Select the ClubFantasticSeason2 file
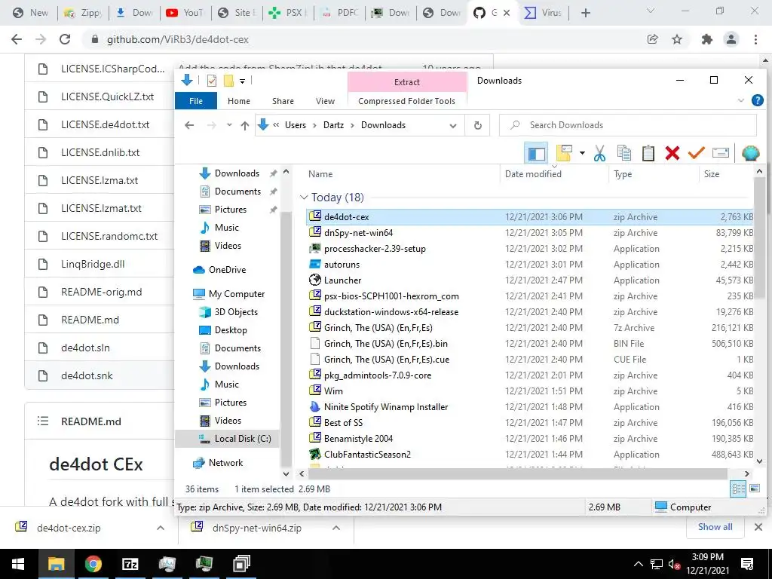The height and width of the screenshot is (579, 772). pos(367,455)
